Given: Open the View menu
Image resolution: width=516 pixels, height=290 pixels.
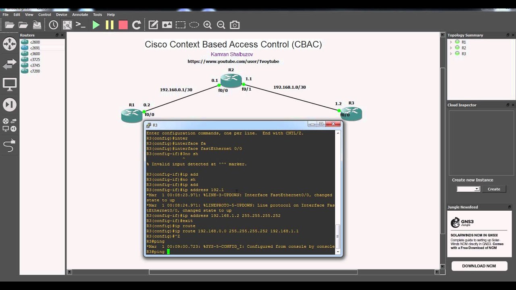Looking at the screenshot, I should pyautogui.click(x=29, y=14).
